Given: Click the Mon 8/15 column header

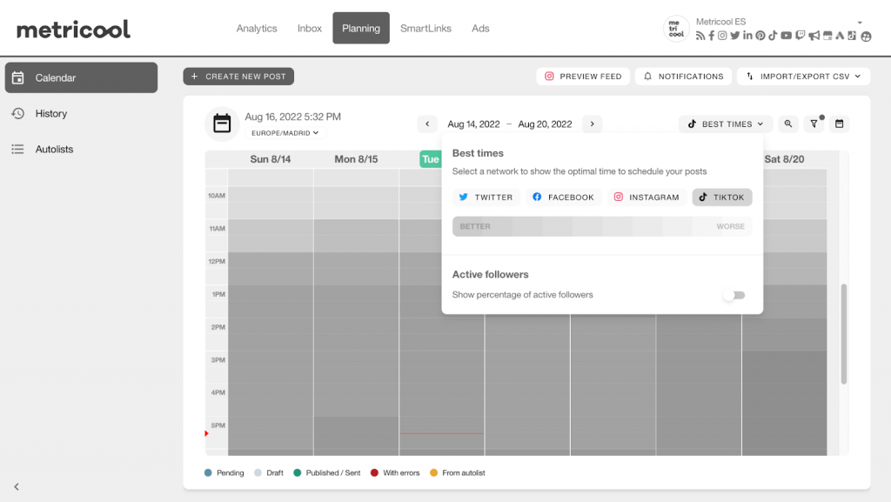Looking at the screenshot, I should (356, 159).
